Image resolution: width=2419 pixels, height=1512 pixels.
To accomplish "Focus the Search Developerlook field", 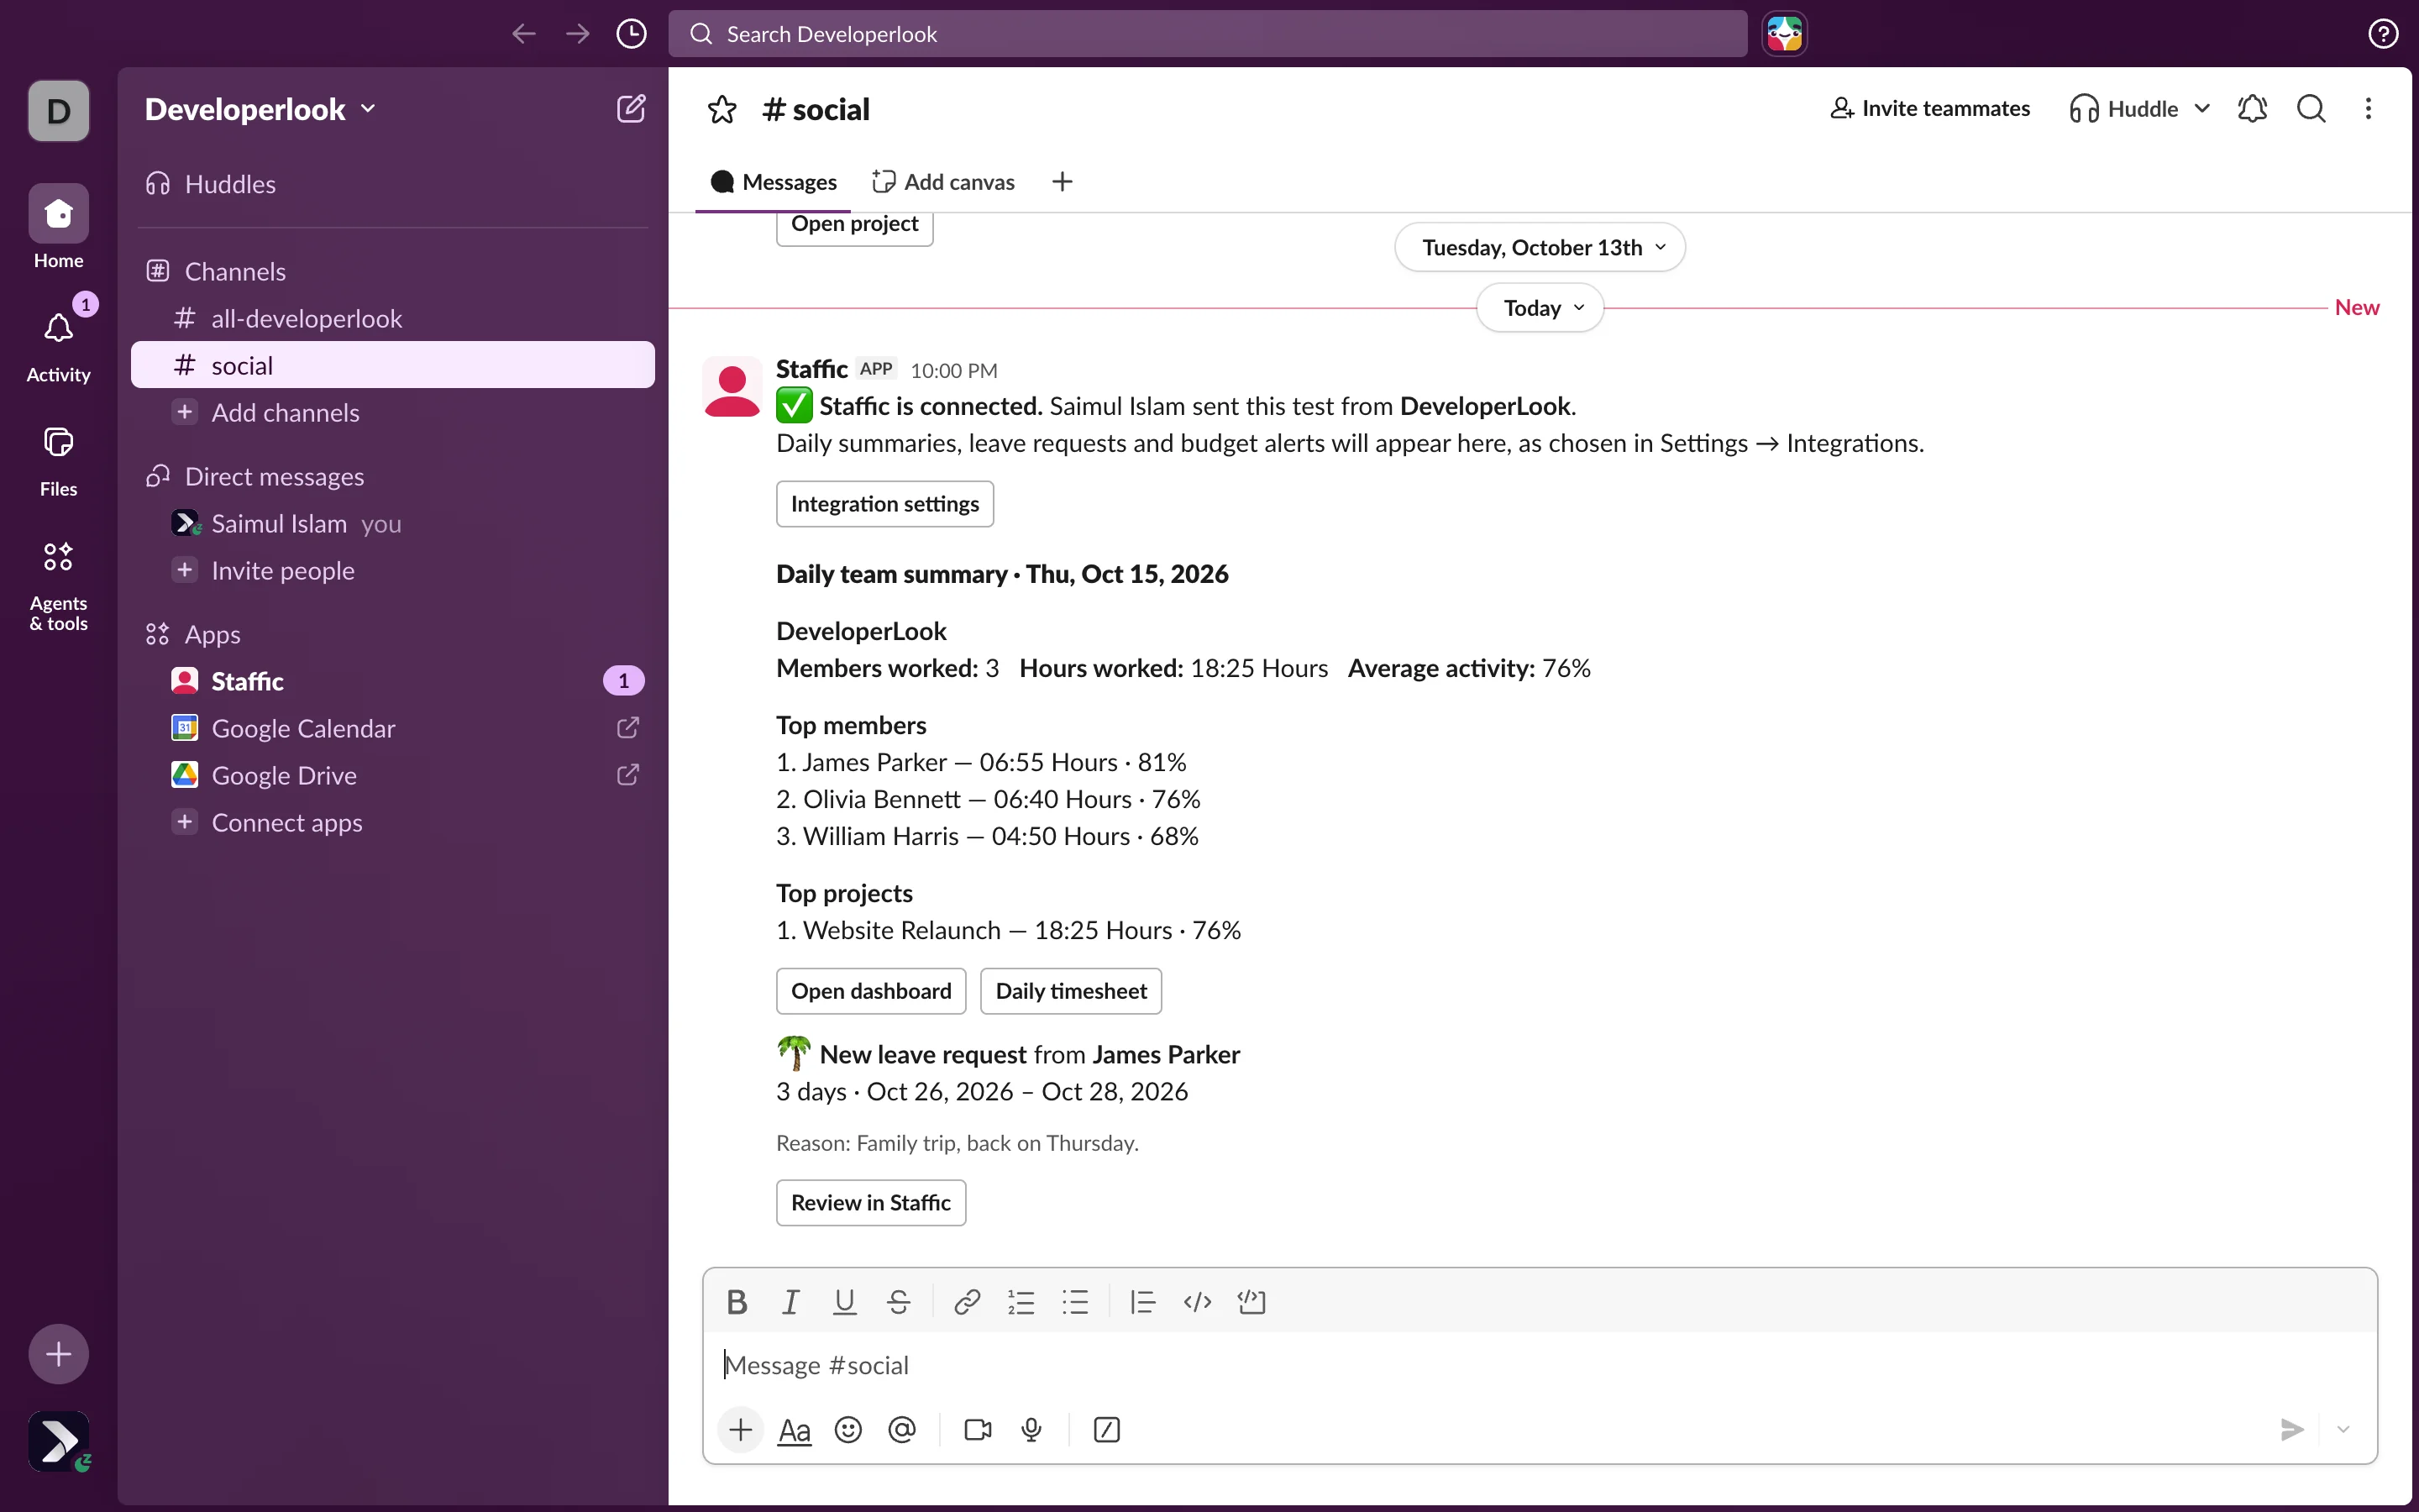I will [x=1208, y=34].
